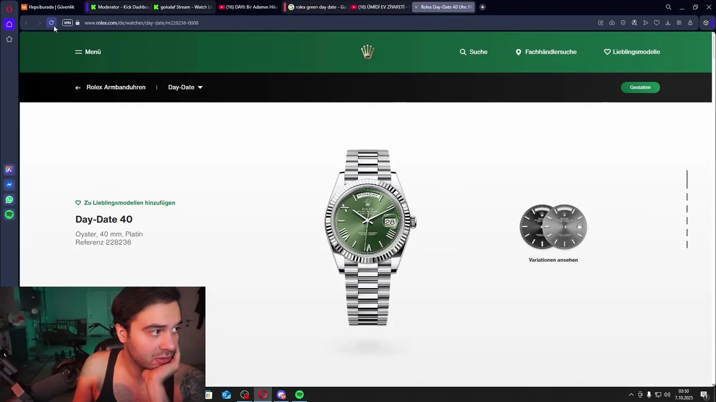Open the Rolex Menü hamburger

coord(88,52)
